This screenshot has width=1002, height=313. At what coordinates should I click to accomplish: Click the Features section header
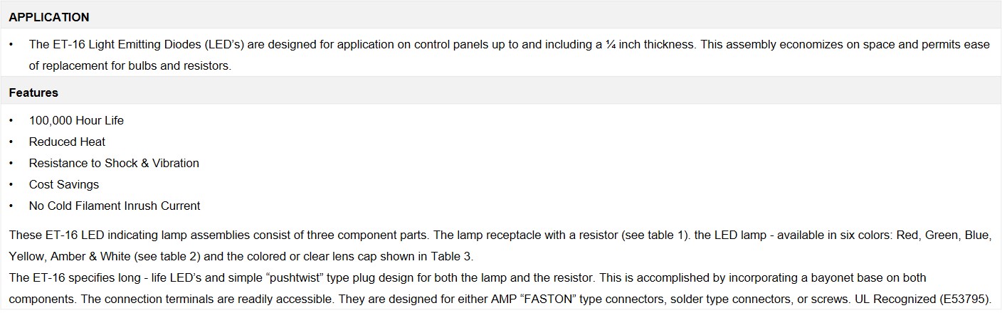click(33, 92)
